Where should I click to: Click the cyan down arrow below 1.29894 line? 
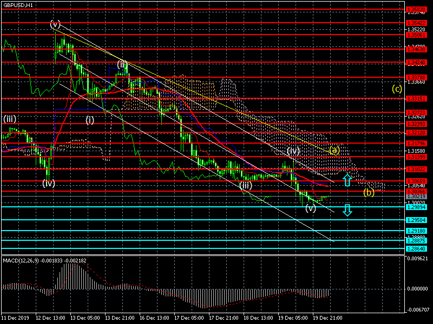(347, 210)
